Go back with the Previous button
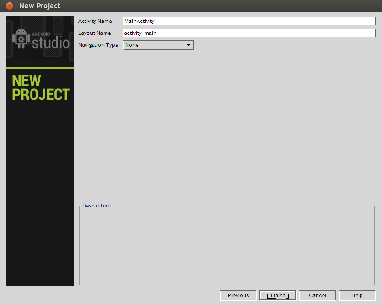 pyautogui.click(x=238, y=295)
